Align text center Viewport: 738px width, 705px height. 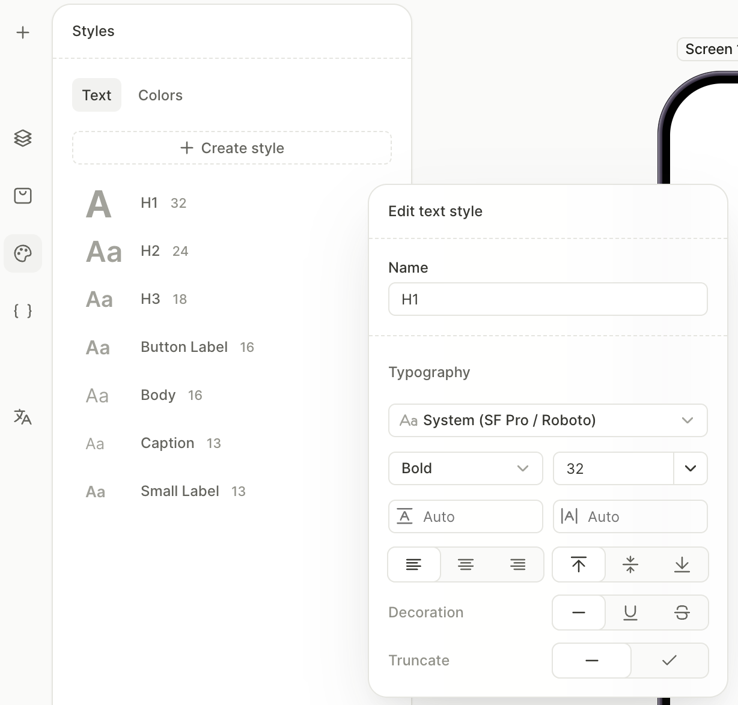click(x=466, y=564)
